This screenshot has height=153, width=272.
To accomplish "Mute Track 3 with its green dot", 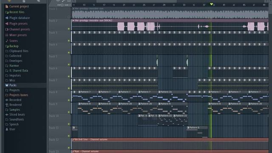I will [x=69, y=41].
